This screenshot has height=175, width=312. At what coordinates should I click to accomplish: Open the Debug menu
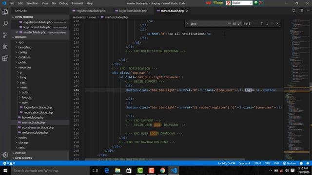(x=64, y=3)
